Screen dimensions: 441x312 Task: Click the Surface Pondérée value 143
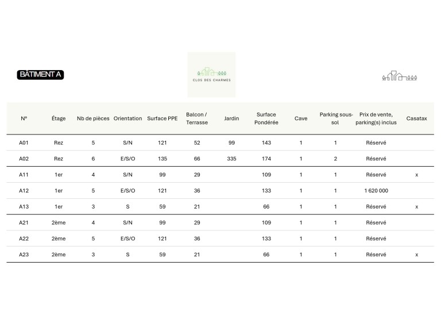pos(266,142)
